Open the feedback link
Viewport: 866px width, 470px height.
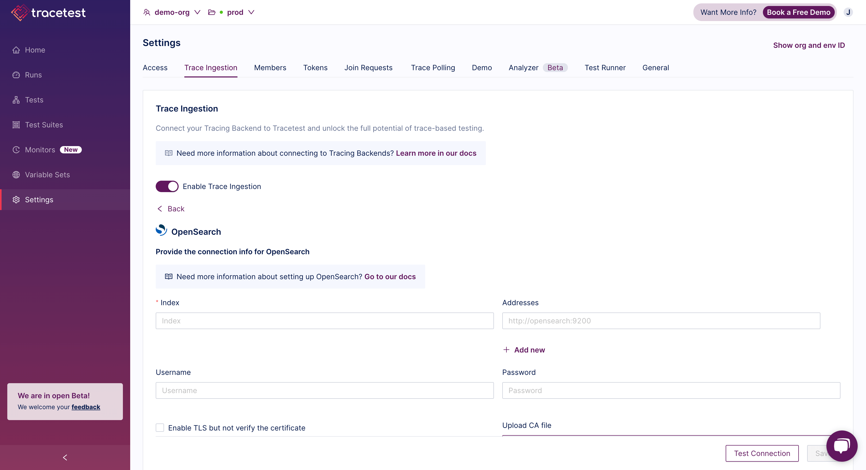pos(86,407)
